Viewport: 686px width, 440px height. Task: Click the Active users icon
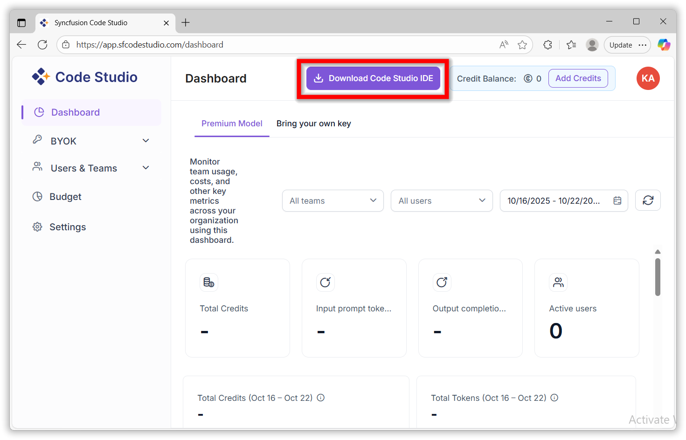[x=558, y=282]
